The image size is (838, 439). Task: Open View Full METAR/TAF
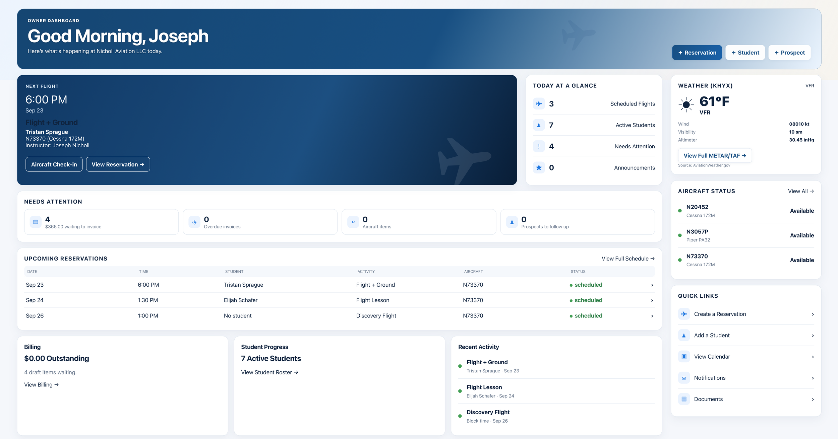715,156
